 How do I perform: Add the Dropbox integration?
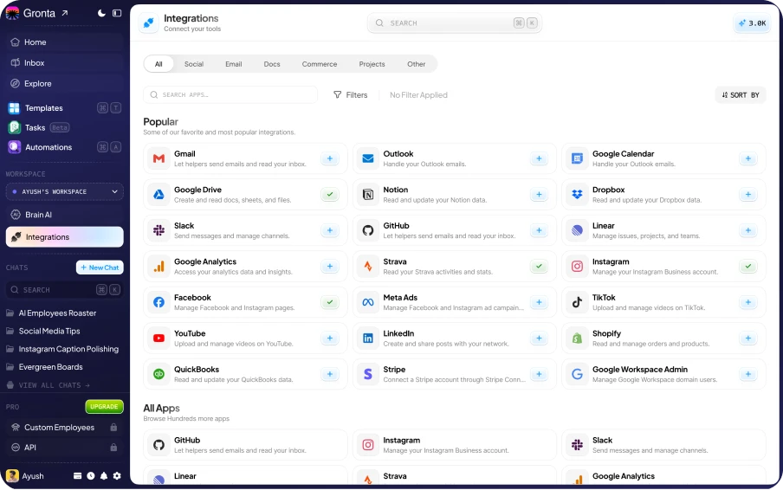tap(748, 195)
